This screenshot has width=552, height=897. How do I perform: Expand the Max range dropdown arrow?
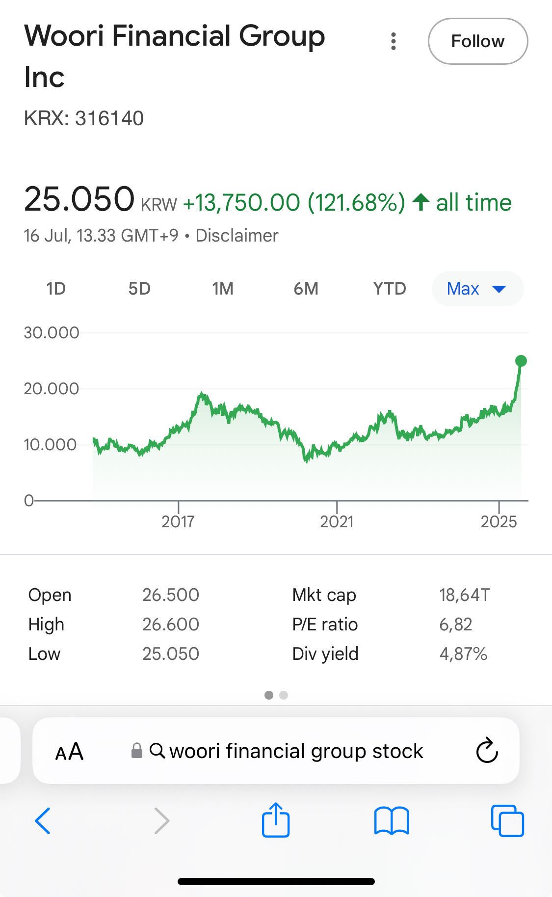(x=499, y=289)
